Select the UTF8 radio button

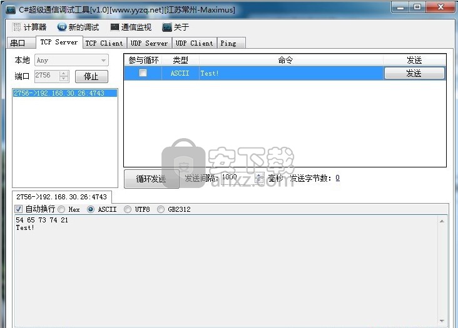(x=128, y=209)
